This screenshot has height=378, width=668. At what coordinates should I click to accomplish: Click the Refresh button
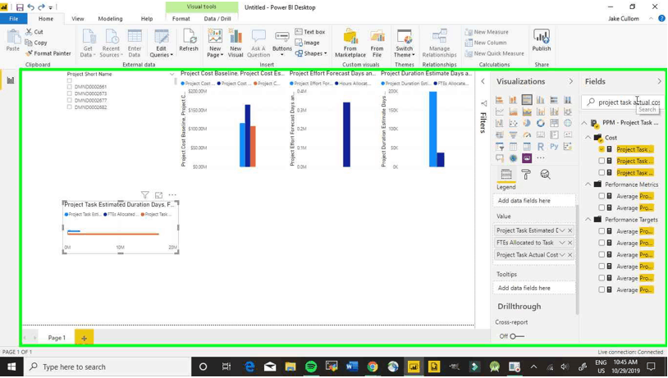(x=189, y=41)
